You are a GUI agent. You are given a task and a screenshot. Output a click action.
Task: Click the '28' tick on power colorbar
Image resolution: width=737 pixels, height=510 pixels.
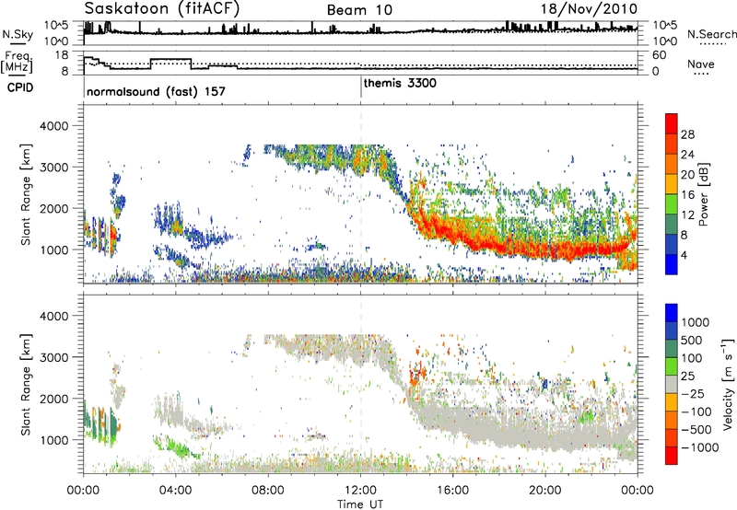click(687, 134)
